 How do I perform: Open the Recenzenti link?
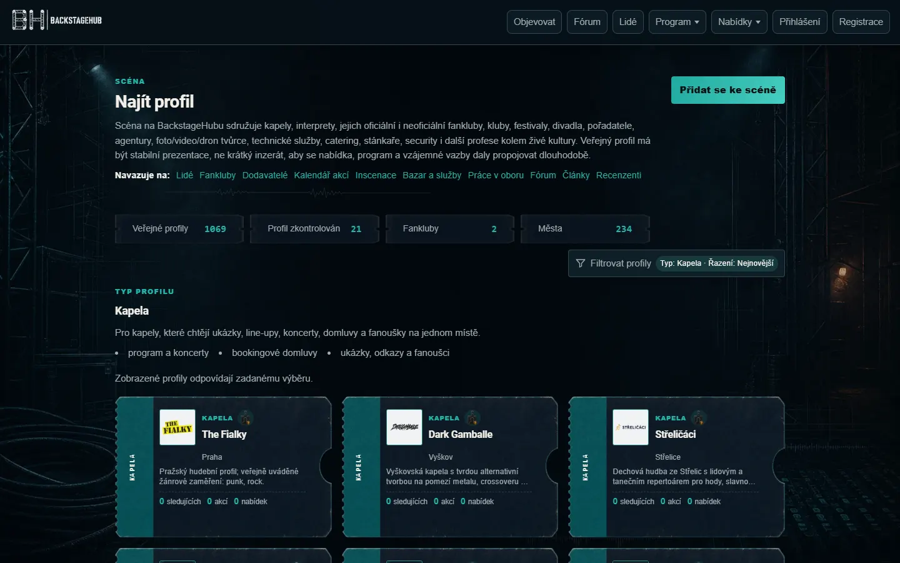619,175
